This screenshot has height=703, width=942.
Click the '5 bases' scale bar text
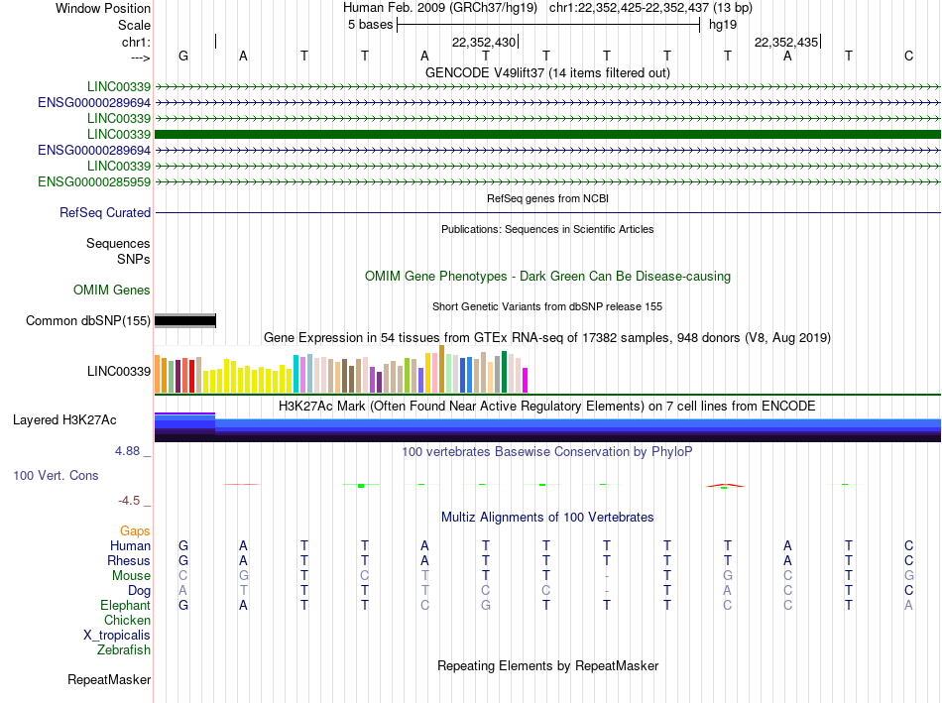(x=370, y=25)
